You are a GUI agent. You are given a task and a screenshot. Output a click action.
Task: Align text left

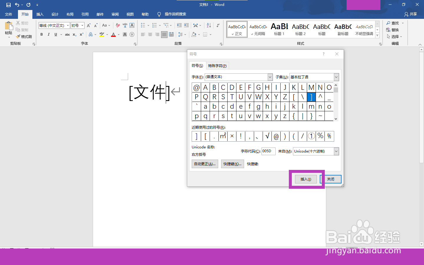143,34
